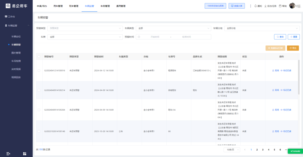Viewport: 303px width, 157px height.
Task: Check the row GJ2024041214100016 checkbox
Action: [x=39, y=71]
